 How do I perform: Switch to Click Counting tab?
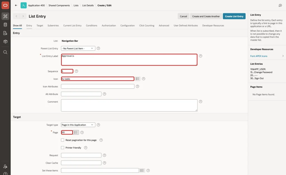coord(147,25)
